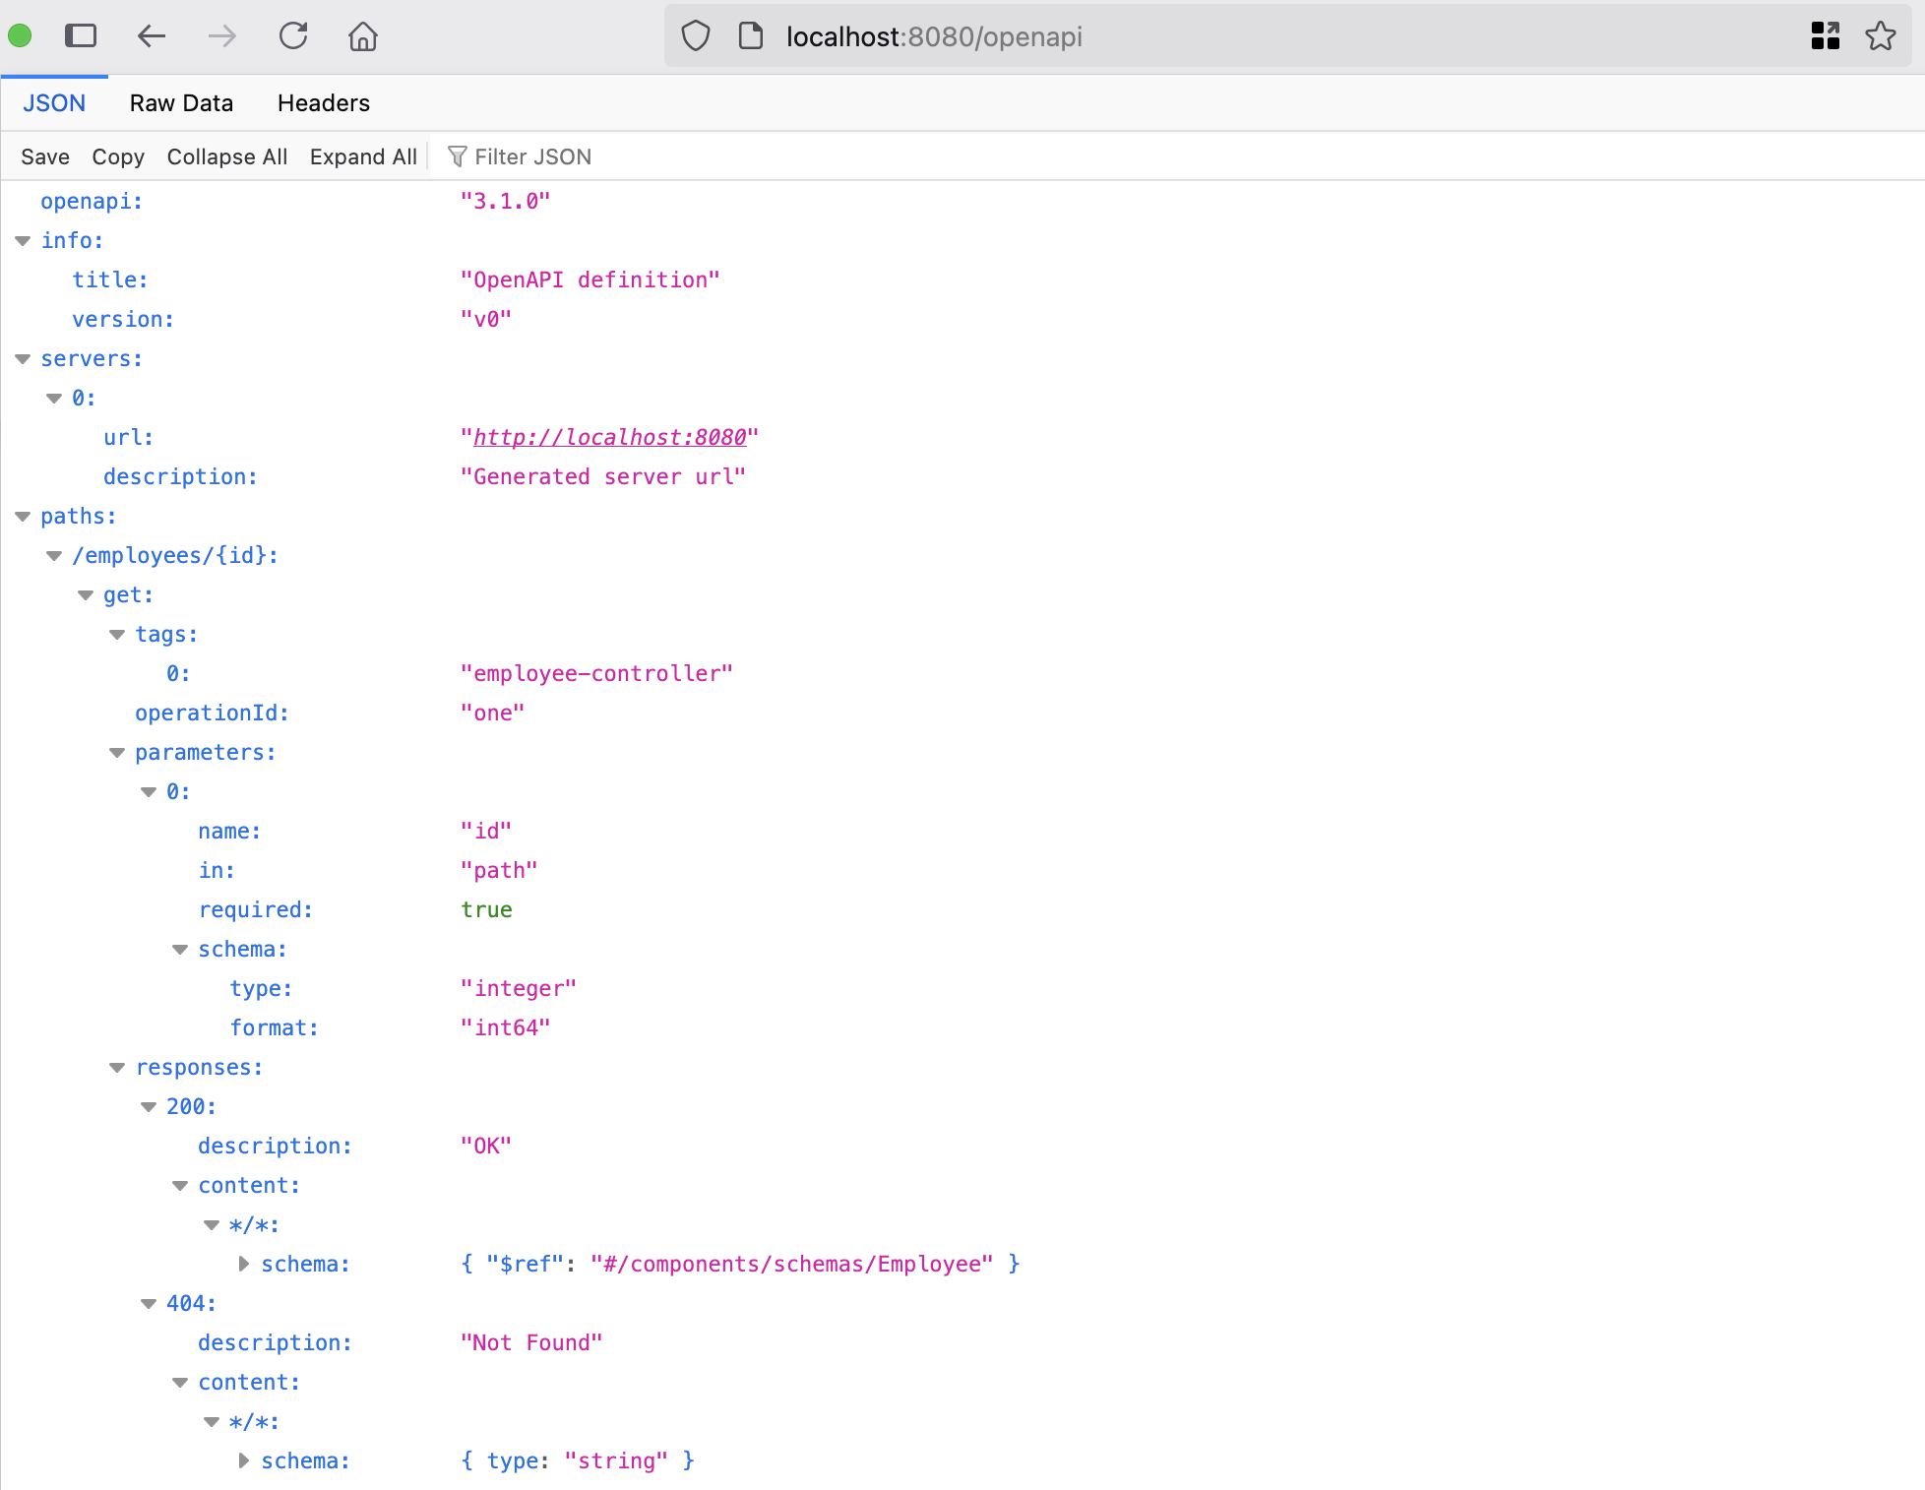This screenshot has width=1925, height=1490.
Task: Click the tracking protection shield icon
Action: pyautogui.click(x=696, y=36)
